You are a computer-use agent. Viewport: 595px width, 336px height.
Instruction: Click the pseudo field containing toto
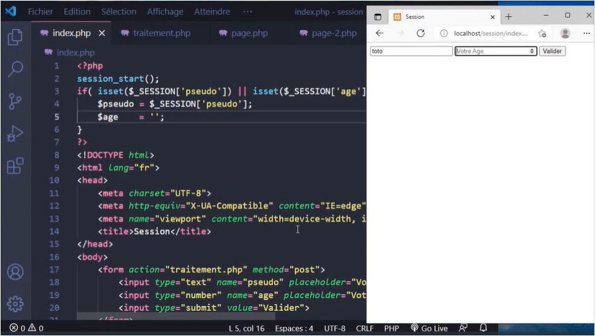pyautogui.click(x=412, y=51)
